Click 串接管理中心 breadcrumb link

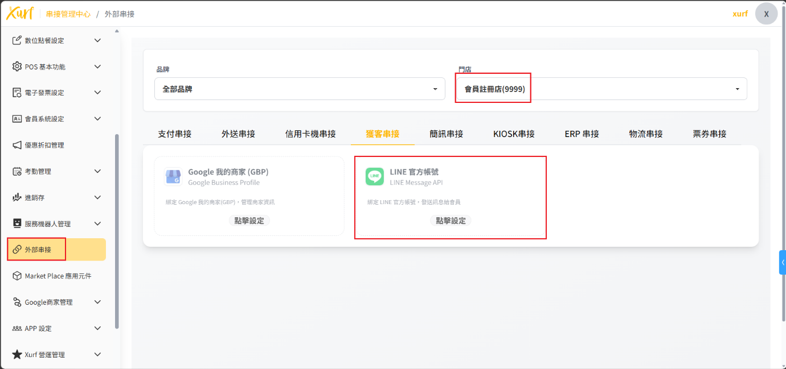click(x=68, y=14)
